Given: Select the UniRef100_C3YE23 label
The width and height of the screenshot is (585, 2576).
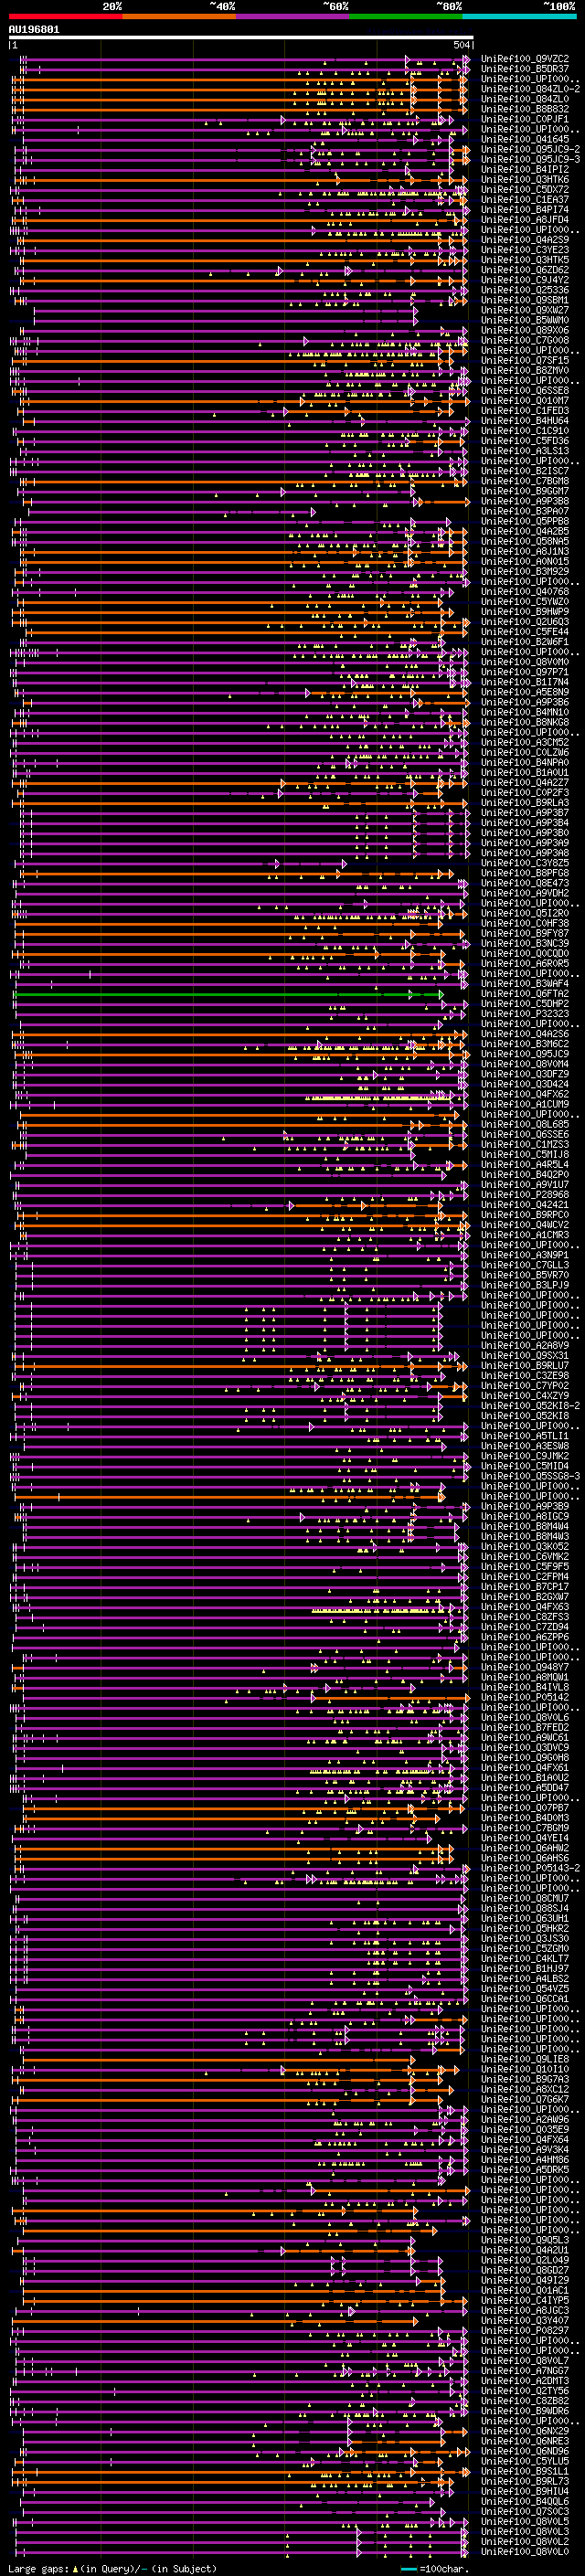Looking at the screenshot, I should click(x=525, y=250).
